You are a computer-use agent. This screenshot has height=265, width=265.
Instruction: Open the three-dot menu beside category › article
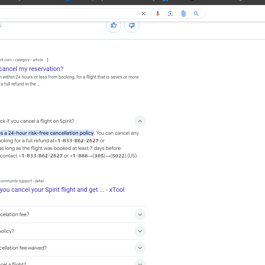[x=48, y=60]
